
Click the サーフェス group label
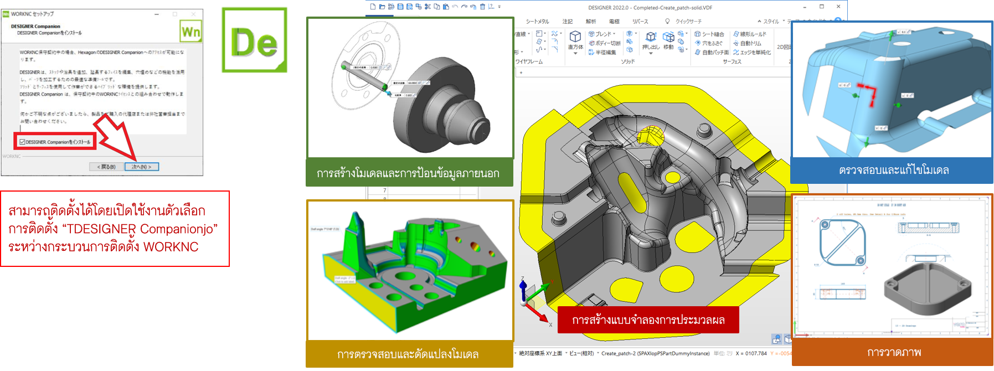(732, 61)
